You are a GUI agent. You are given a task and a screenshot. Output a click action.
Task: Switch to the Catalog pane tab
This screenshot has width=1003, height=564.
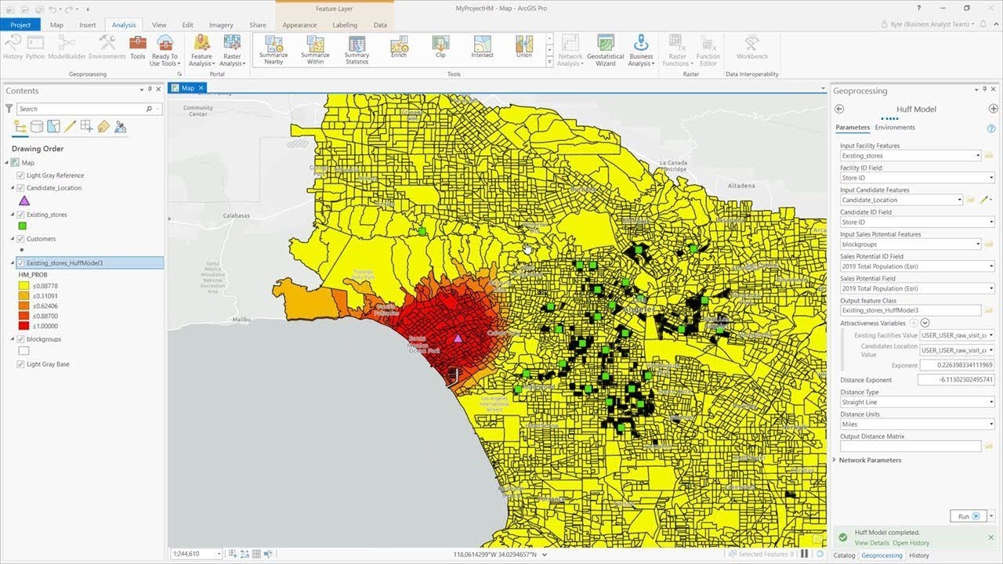point(844,555)
